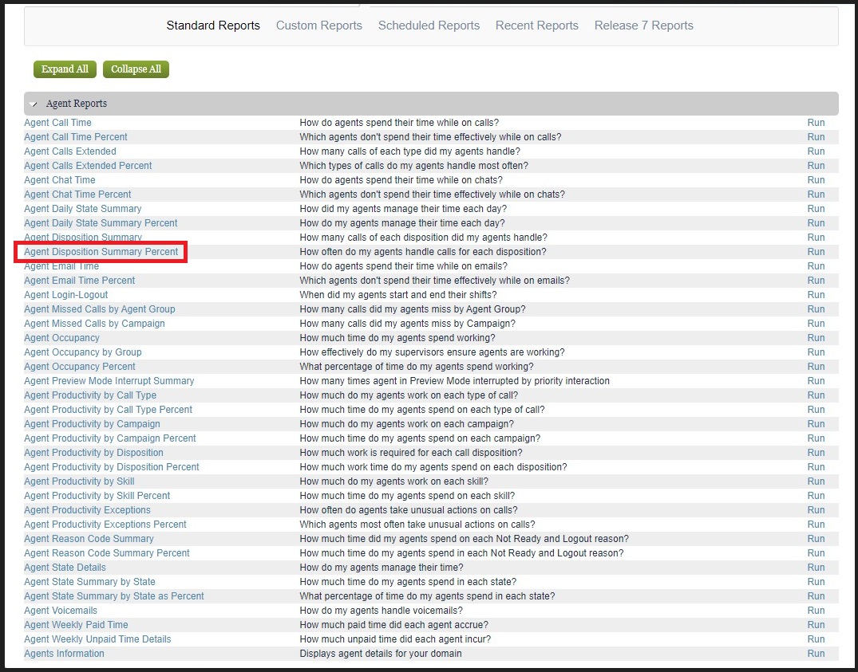Open Agent State Summary by State report

pos(89,582)
